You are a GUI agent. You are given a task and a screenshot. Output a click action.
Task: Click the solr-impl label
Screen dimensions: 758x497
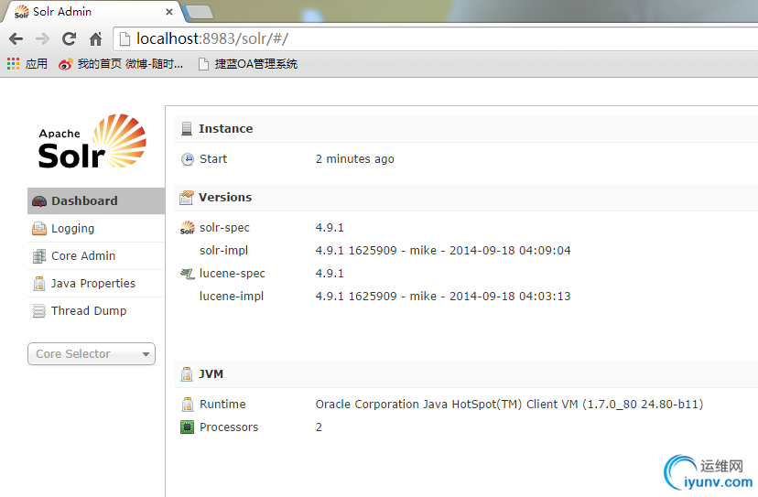pyautogui.click(x=223, y=251)
